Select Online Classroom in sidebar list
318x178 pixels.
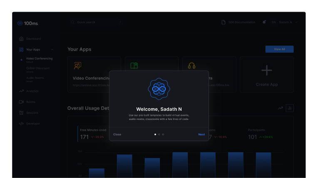pos(38,68)
